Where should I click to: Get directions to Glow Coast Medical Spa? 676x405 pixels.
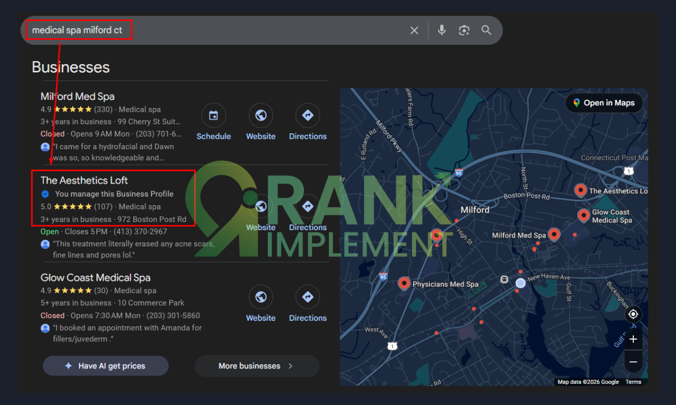[x=308, y=297]
